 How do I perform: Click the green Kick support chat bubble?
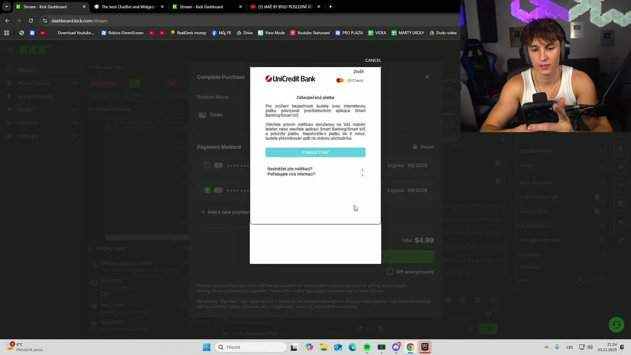point(616,324)
